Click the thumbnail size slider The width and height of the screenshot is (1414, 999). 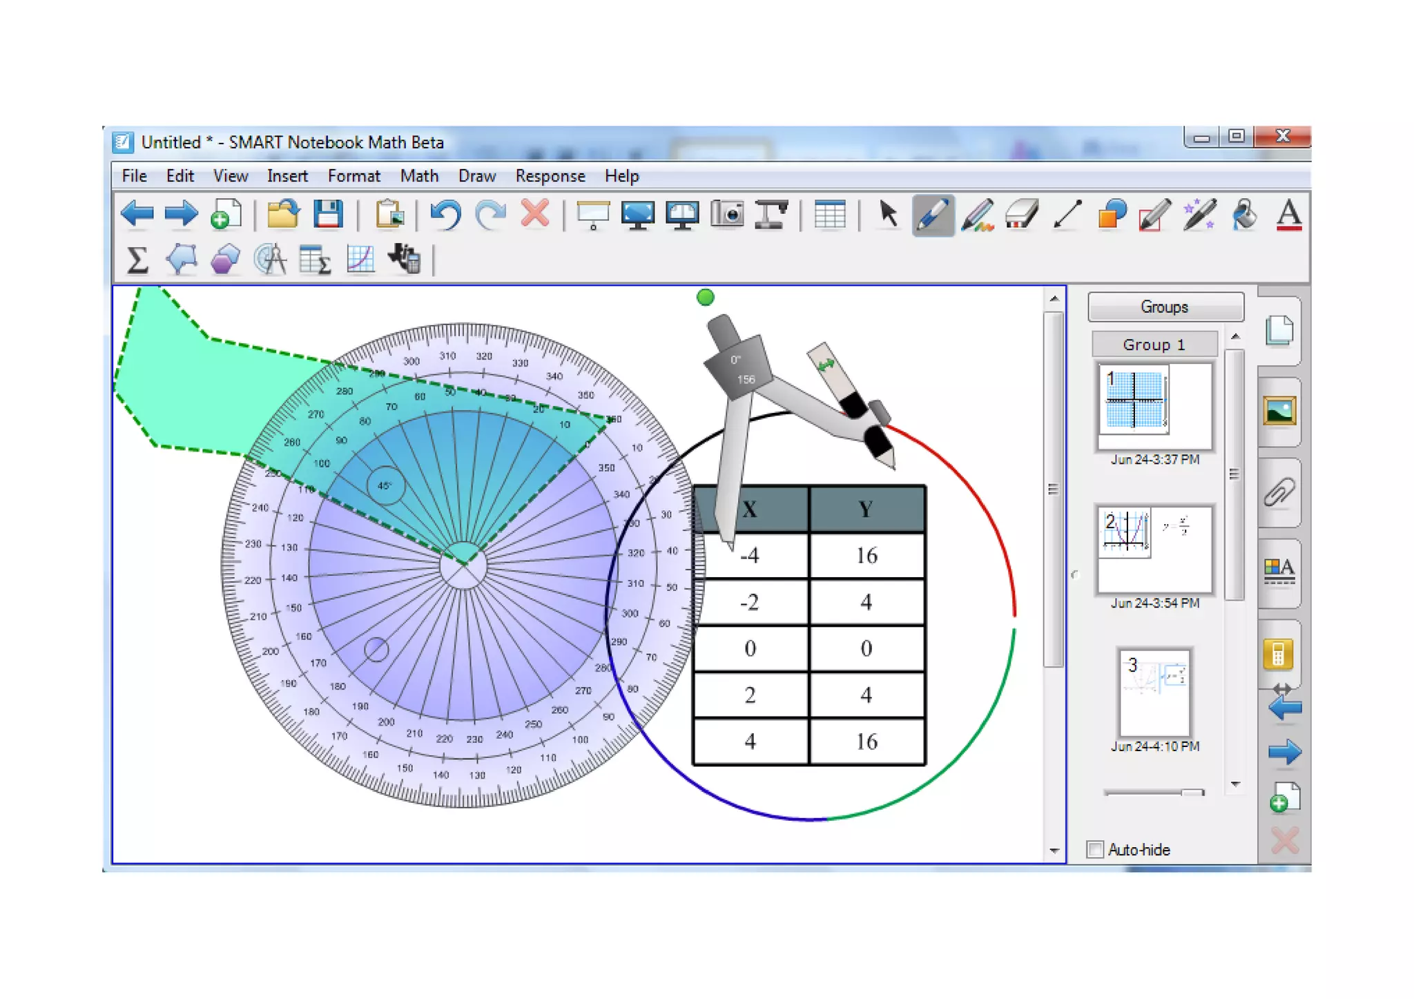click(x=1192, y=793)
